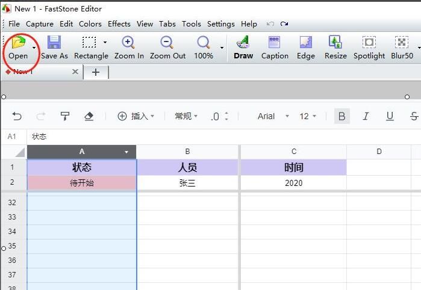Click the FastStone app logo icon

point(6,8)
